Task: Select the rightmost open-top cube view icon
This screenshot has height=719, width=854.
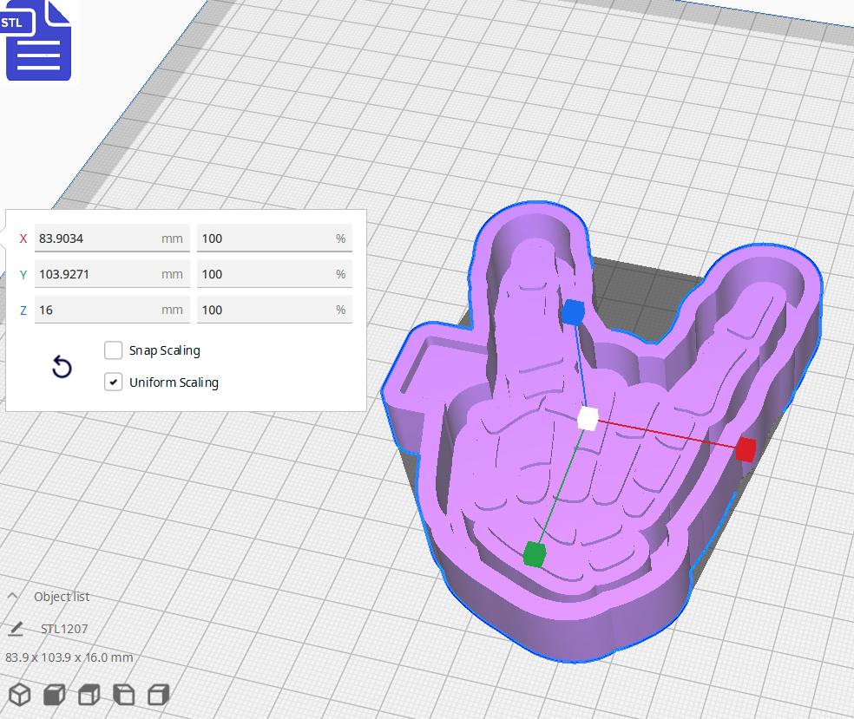Action: click(x=158, y=695)
